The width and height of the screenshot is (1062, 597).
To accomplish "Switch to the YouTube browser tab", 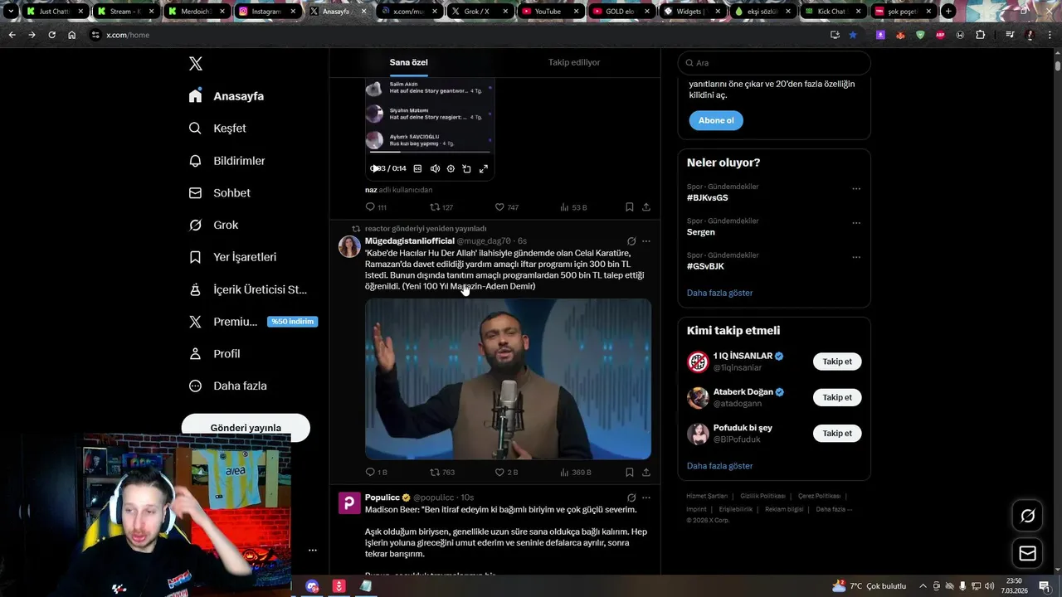I will pyautogui.click(x=552, y=12).
